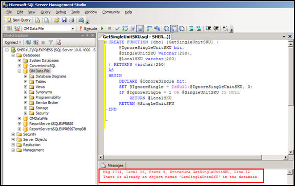Open the Connect button in Object Explorer
The height and width of the screenshot is (186, 295).
click(13, 43)
